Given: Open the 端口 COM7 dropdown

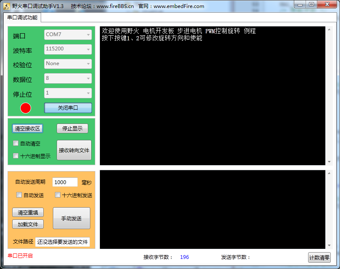Looking at the screenshot, I should (68, 34).
